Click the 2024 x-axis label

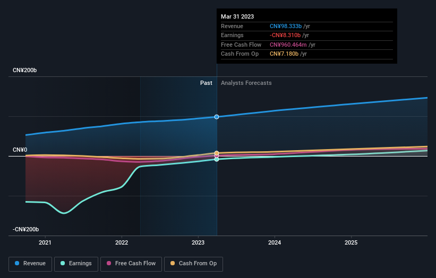[275, 242]
